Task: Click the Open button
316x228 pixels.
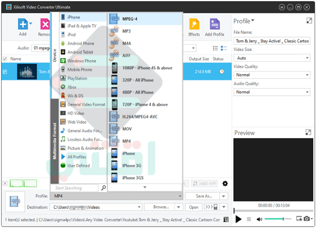Action: tap(194, 207)
